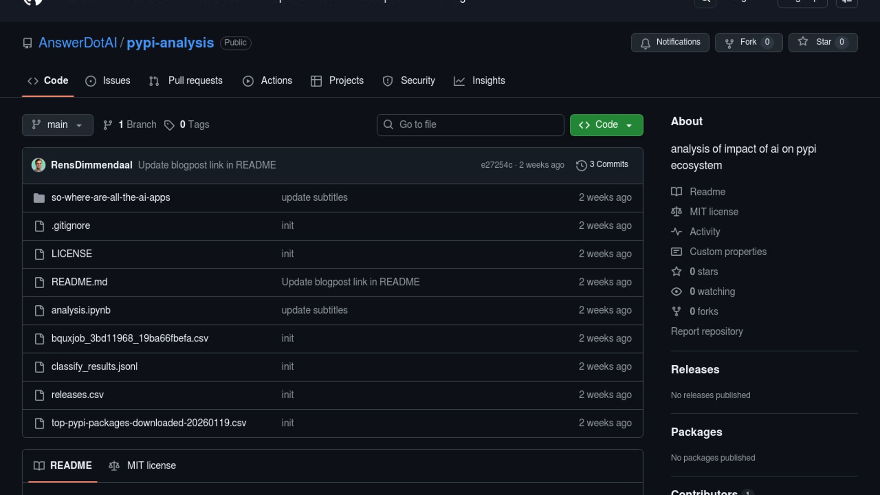Click the branches icon beside 1 Branch

(108, 125)
